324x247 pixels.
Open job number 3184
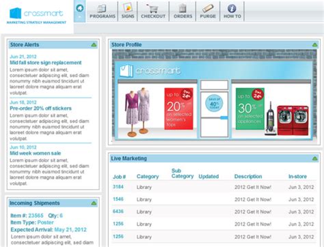pyautogui.click(x=118, y=187)
